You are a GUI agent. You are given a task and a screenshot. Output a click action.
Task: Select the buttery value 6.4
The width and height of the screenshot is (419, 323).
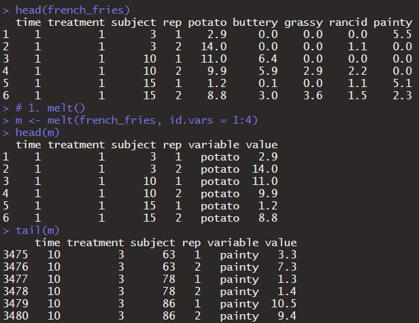point(268,58)
